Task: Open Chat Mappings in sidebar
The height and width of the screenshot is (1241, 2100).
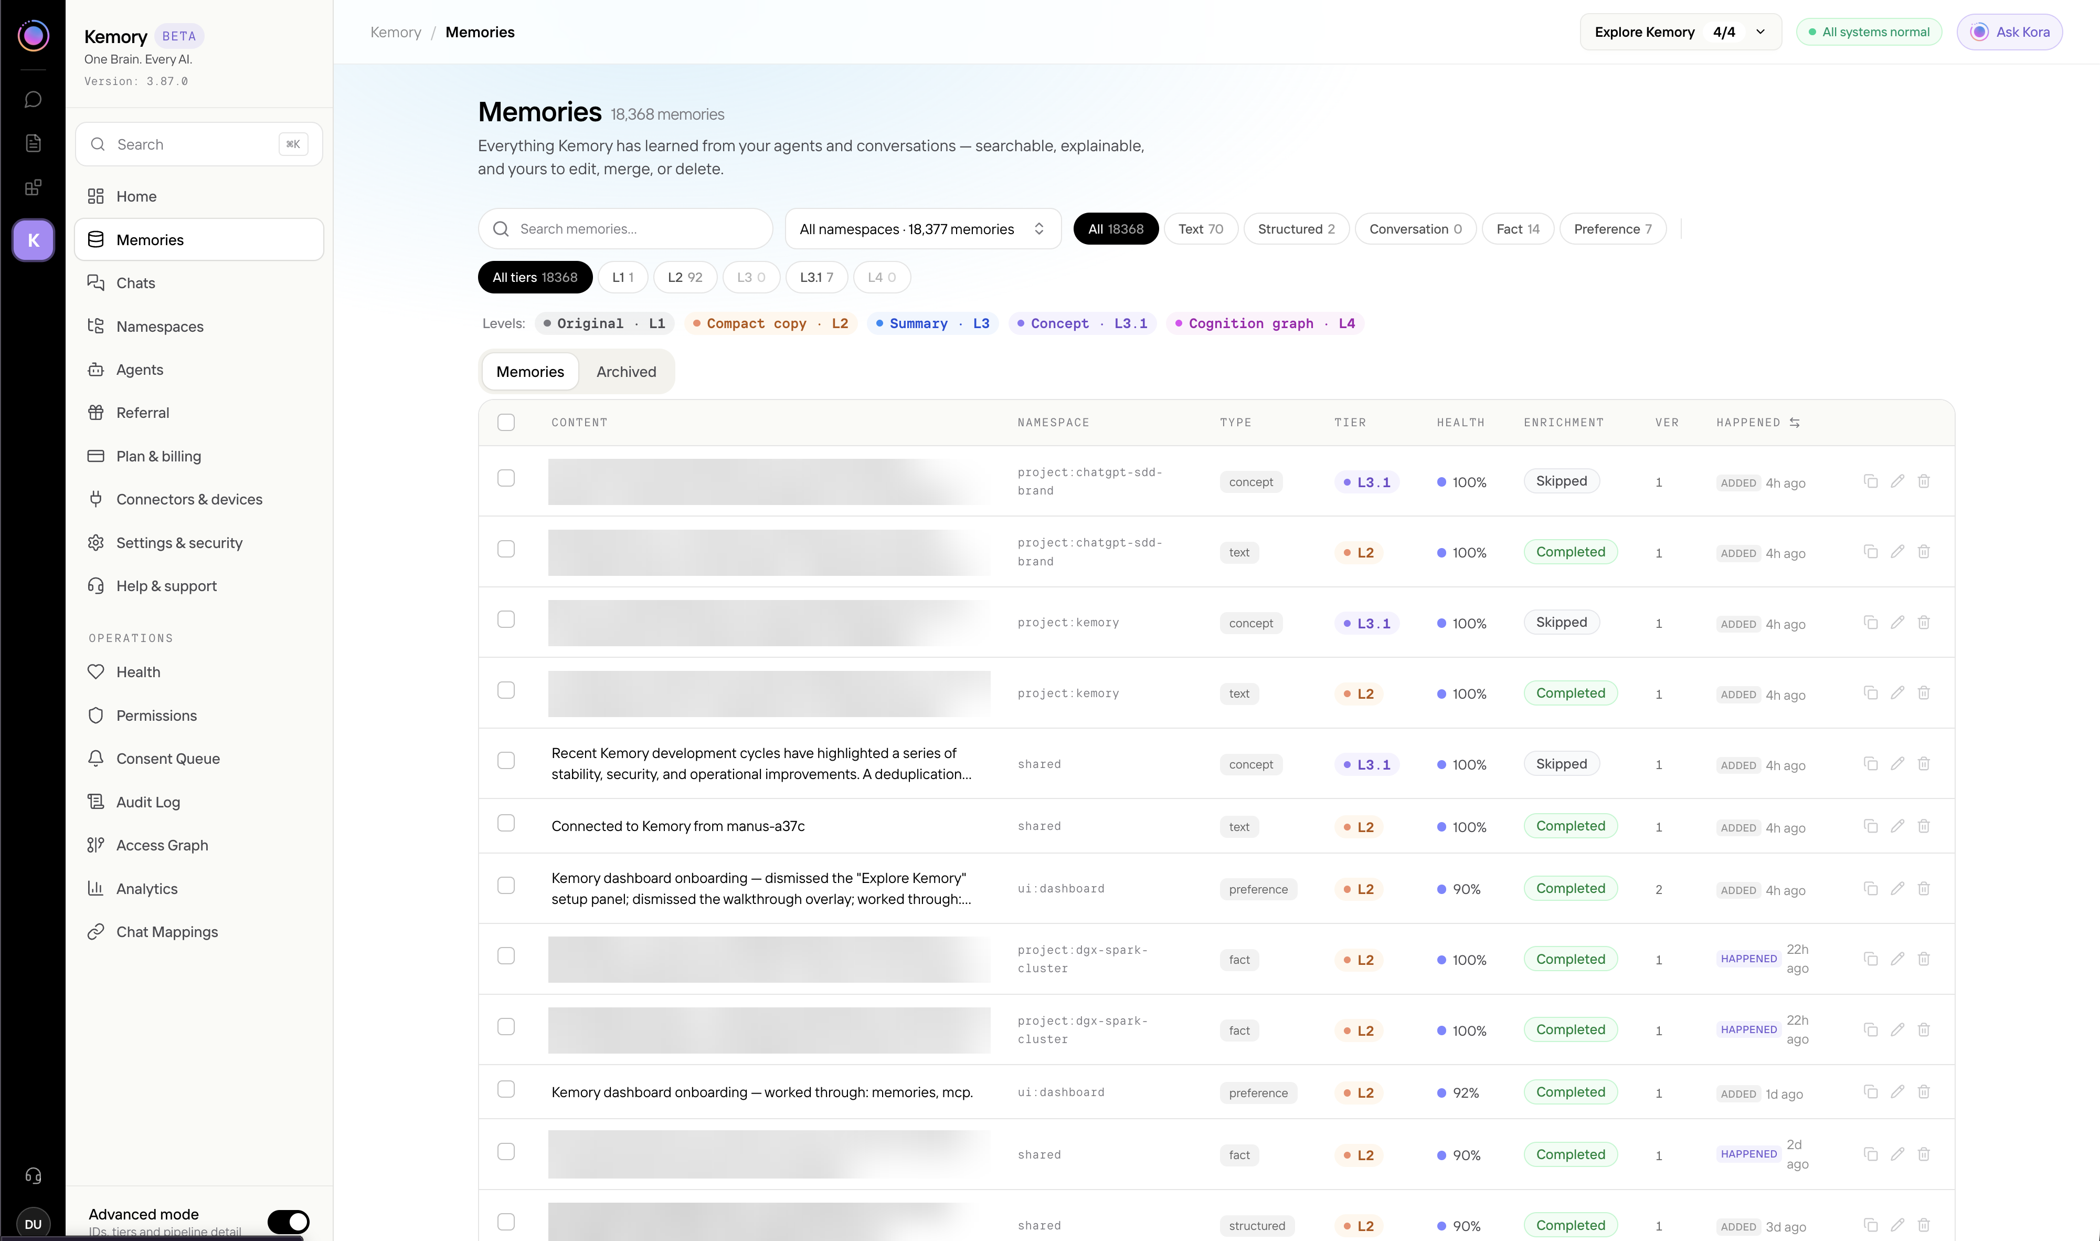Action: (x=199, y=932)
